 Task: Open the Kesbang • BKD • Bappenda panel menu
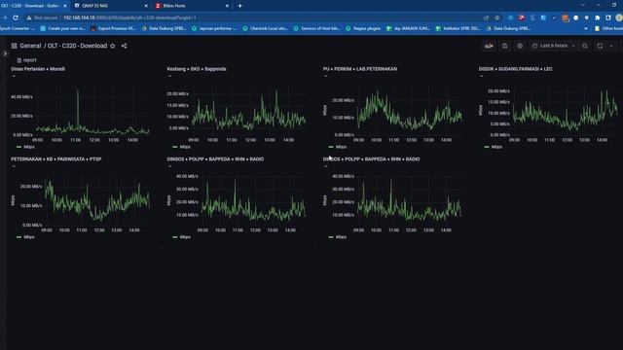(169, 76)
